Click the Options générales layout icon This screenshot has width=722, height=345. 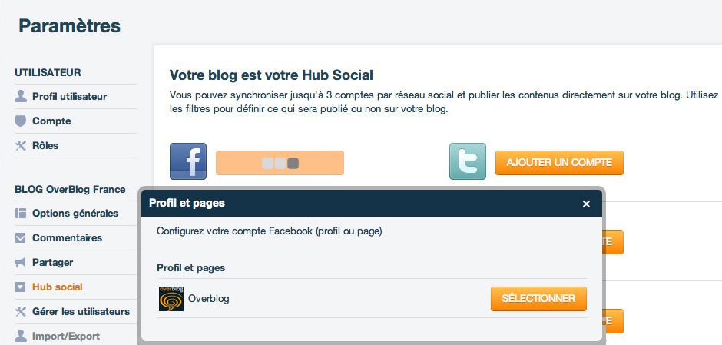point(20,214)
